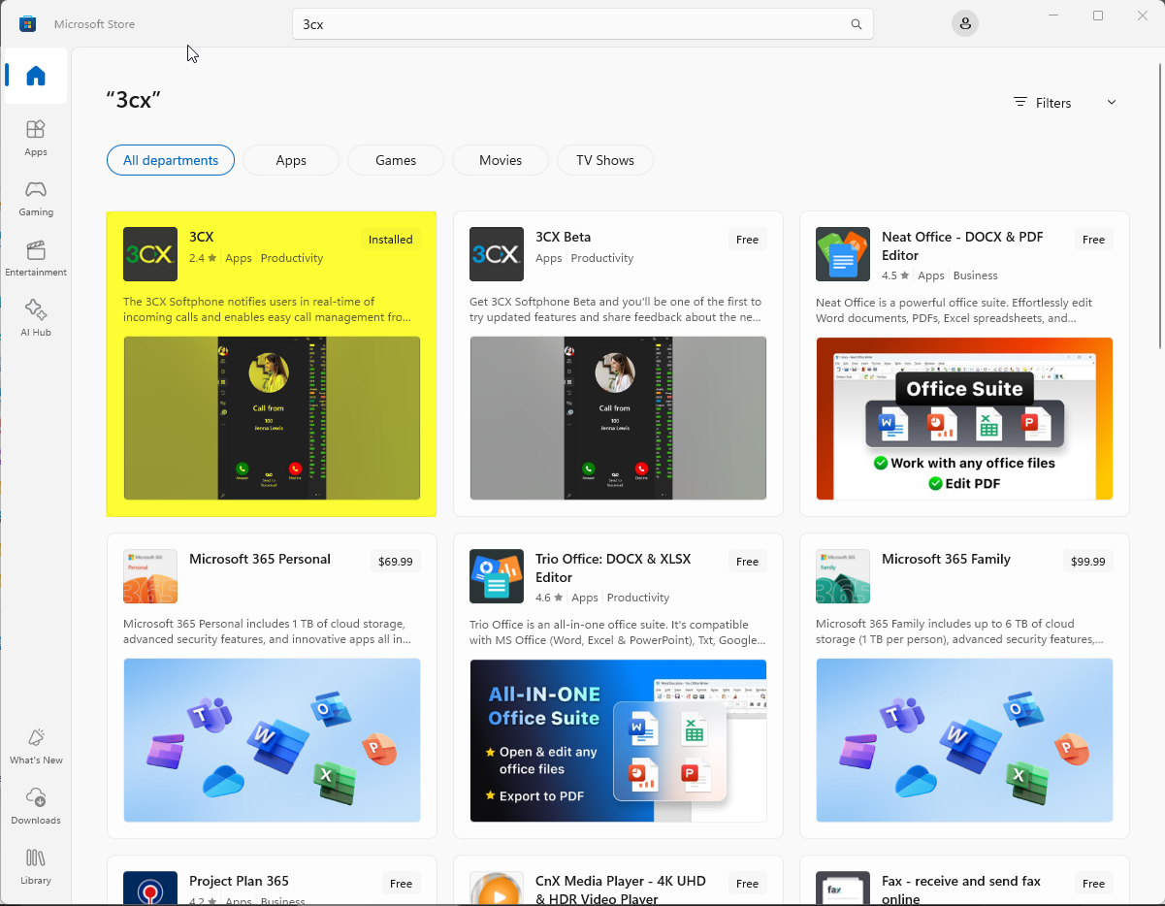1165x906 pixels.
Task: Open AI Hub in the sidebar
Action: (36, 318)
